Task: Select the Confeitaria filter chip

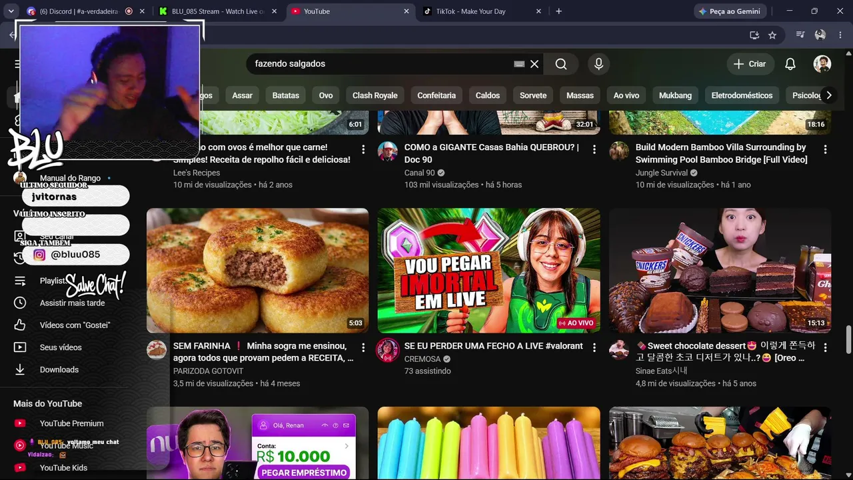Action: (x=436, y=95)
